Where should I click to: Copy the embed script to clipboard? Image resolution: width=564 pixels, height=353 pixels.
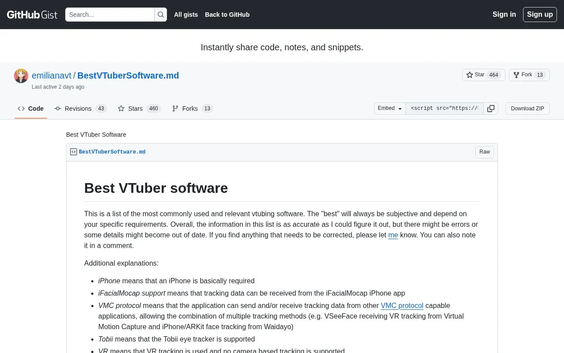coord(491,109)
